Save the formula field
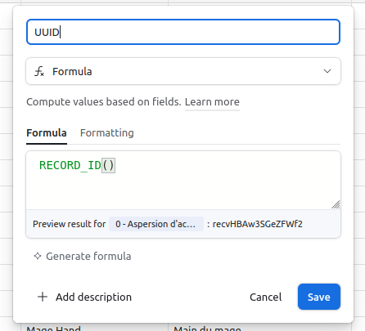 (319, 297)
